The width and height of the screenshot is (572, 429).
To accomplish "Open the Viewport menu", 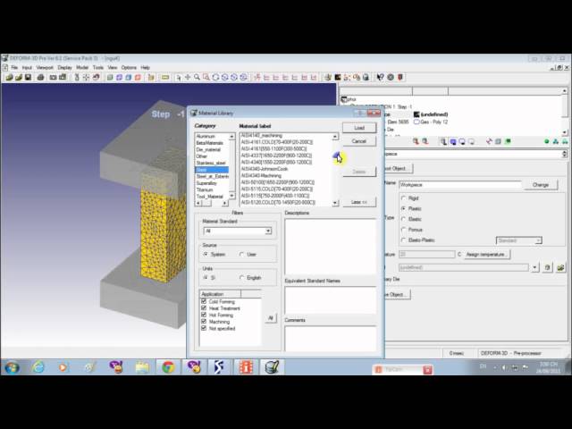I will coord(45,68).
